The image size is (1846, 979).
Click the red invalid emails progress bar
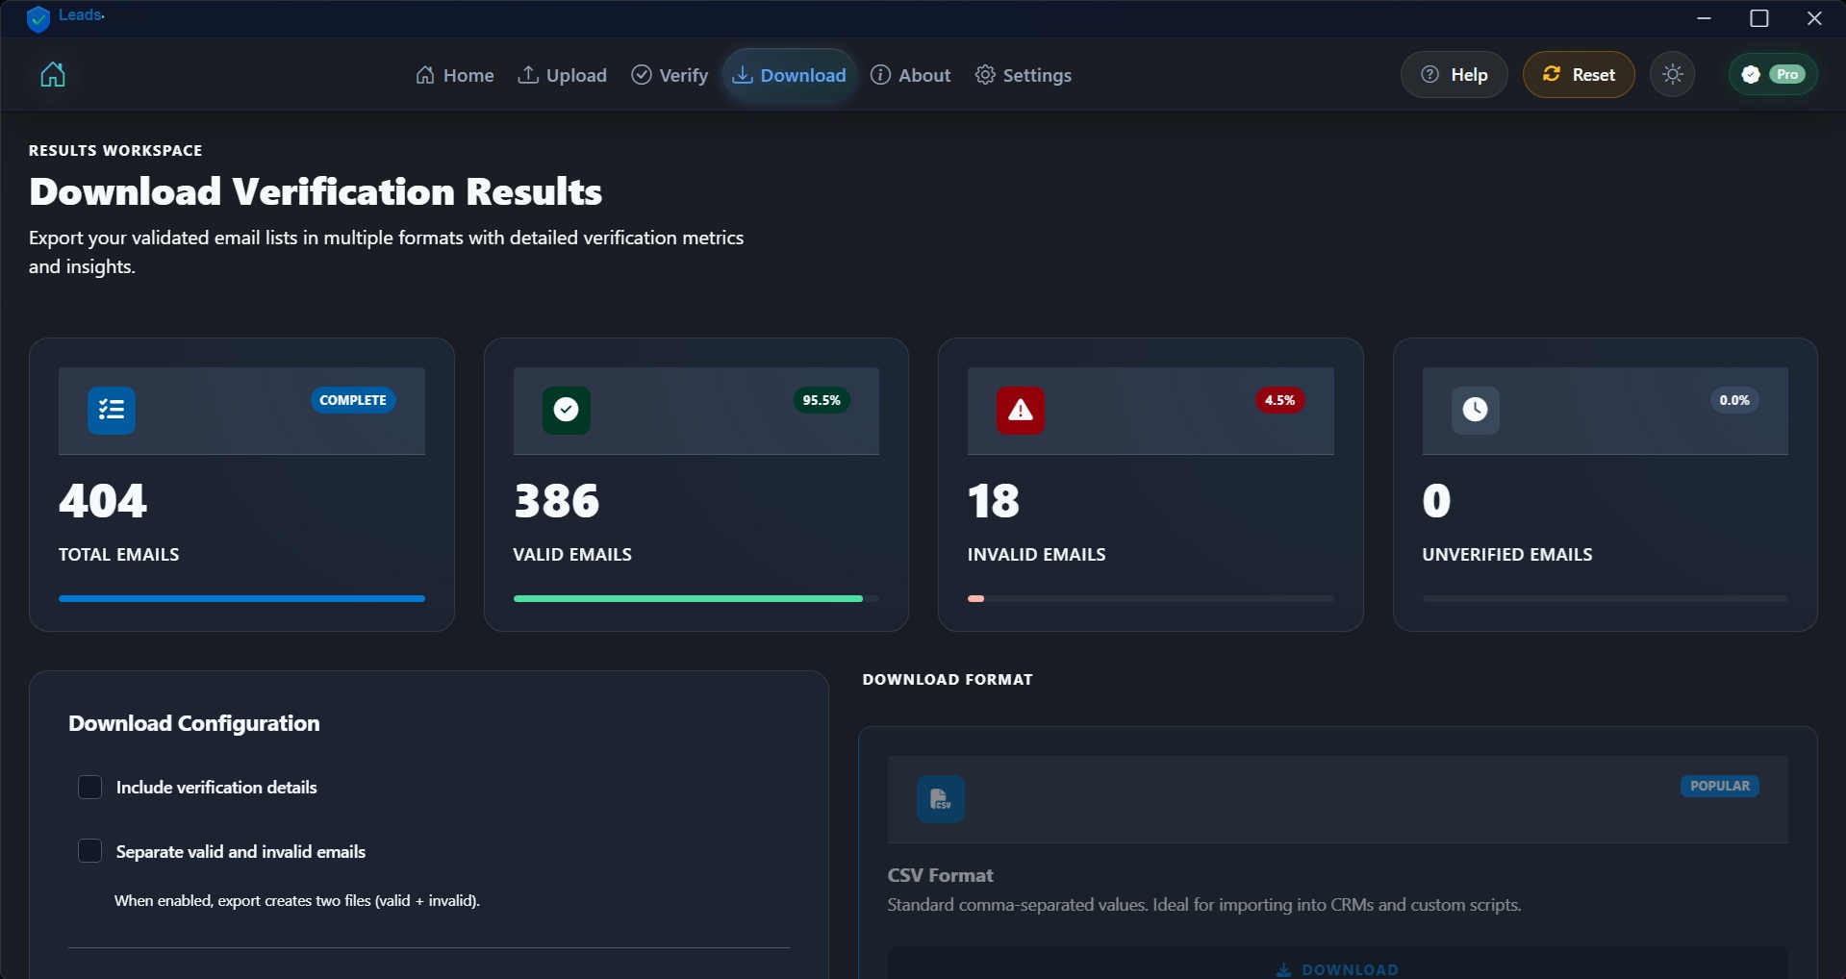point(976,598)
